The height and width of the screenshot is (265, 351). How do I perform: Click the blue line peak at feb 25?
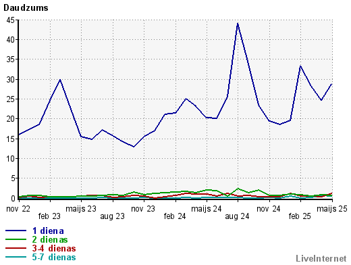(x=300, y=66)
